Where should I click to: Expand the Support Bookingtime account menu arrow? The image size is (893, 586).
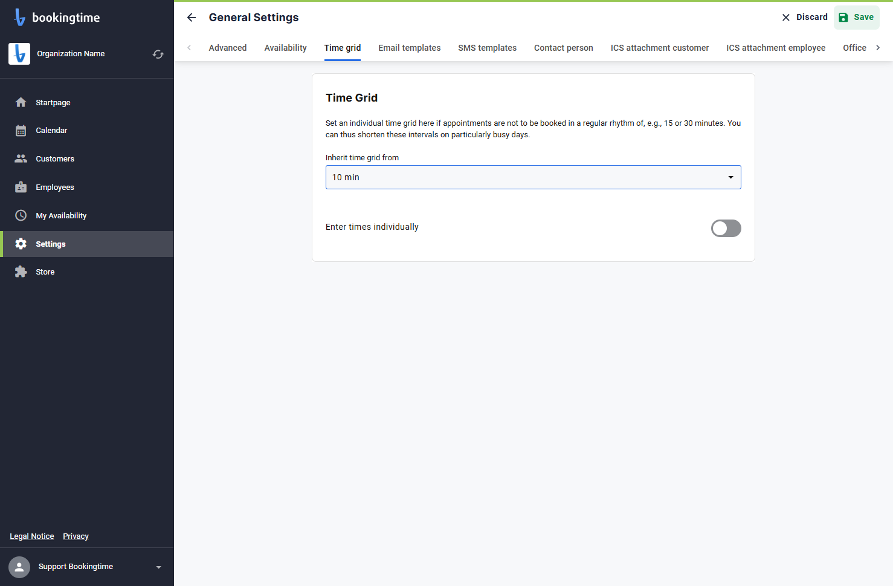click(x=159, y=567)
